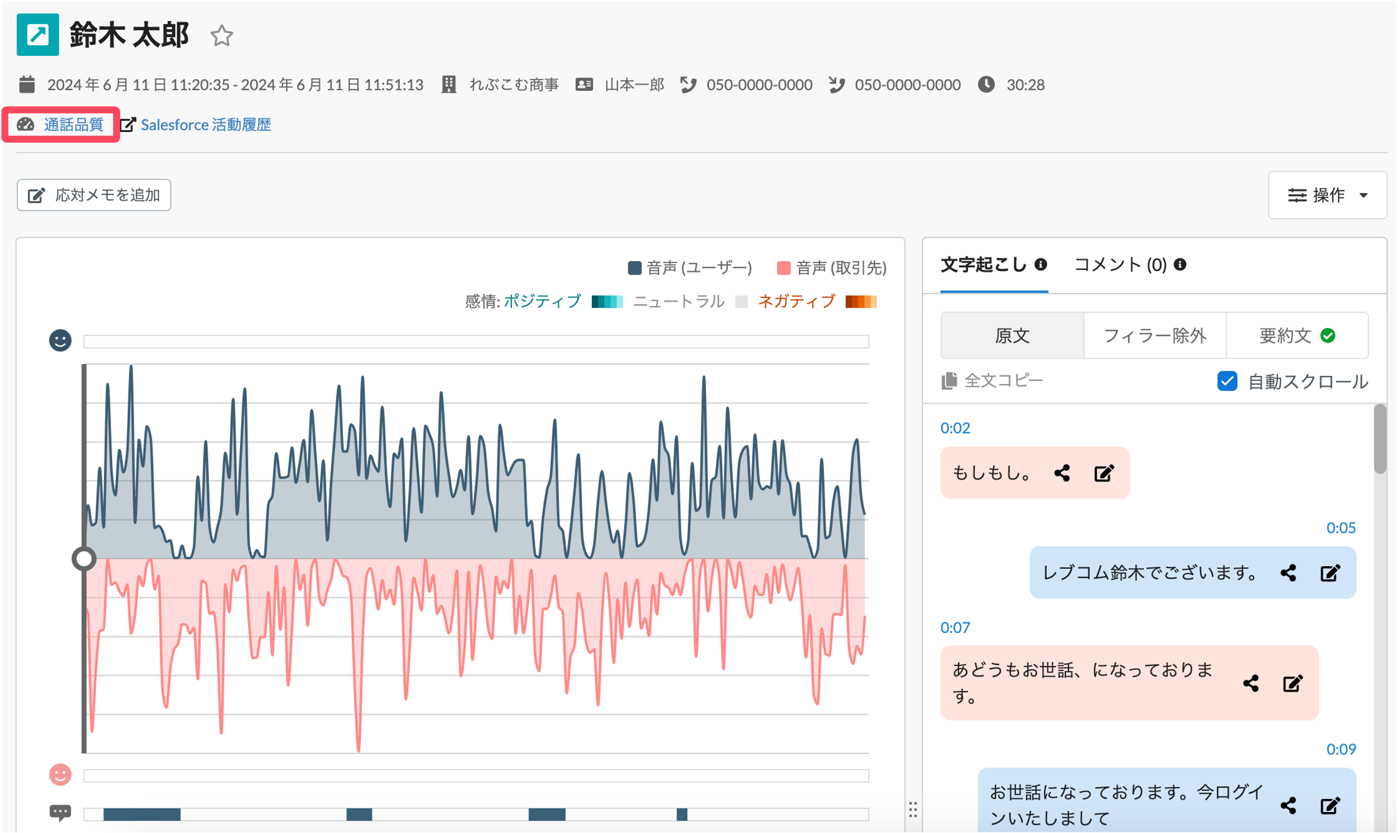The height and width of the screenshot is (833, 1398).
Task: Click the もしもし。 transcript text
Action: (x=992, y=473)
